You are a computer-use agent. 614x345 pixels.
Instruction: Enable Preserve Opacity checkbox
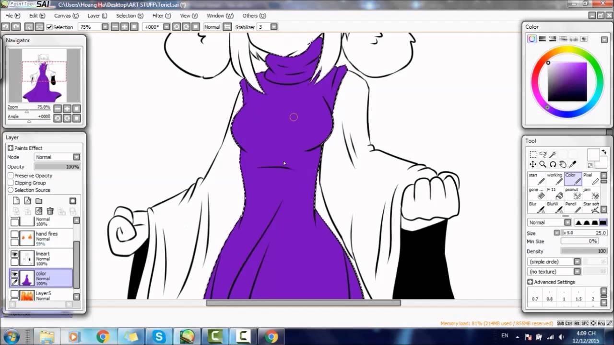(x=11, y=176)
